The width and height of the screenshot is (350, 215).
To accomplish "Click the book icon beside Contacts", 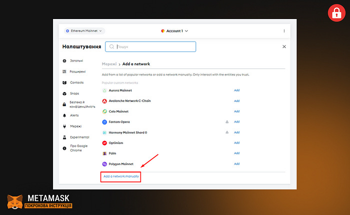I will 64,82.
